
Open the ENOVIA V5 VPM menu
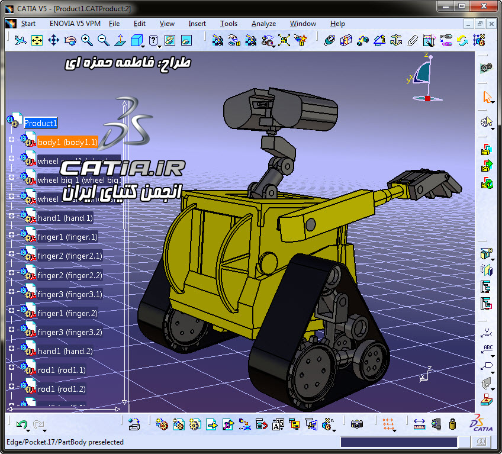(75, 24)
